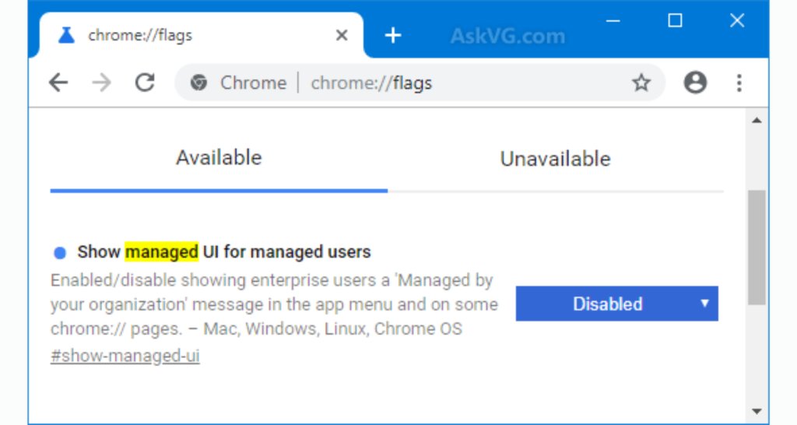Click the scrollbar down arrow

coord(757,411)
